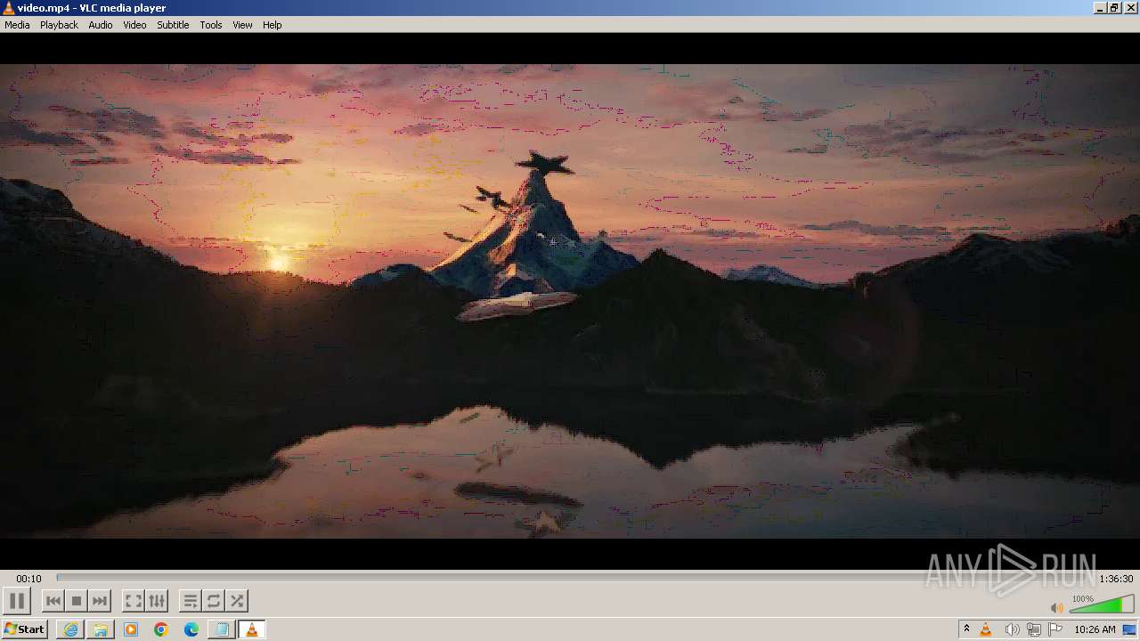Launch Internet Explorer from taskbar
Viewport: 1140px width, 641px height.
tap(70, 629)
